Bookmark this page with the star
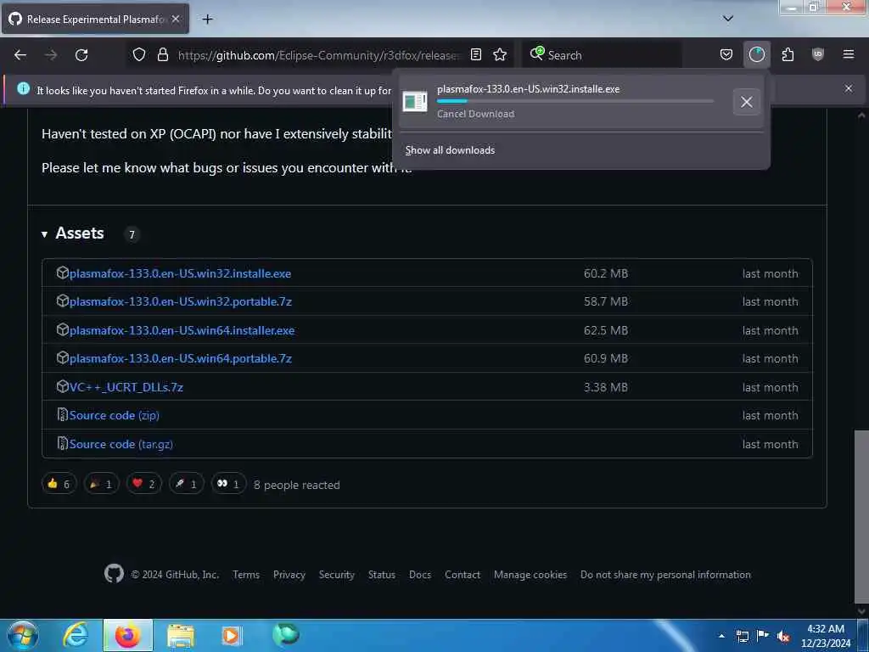 (x=500, y=54)
